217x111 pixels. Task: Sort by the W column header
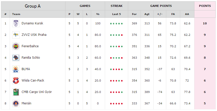coord(78,14)
